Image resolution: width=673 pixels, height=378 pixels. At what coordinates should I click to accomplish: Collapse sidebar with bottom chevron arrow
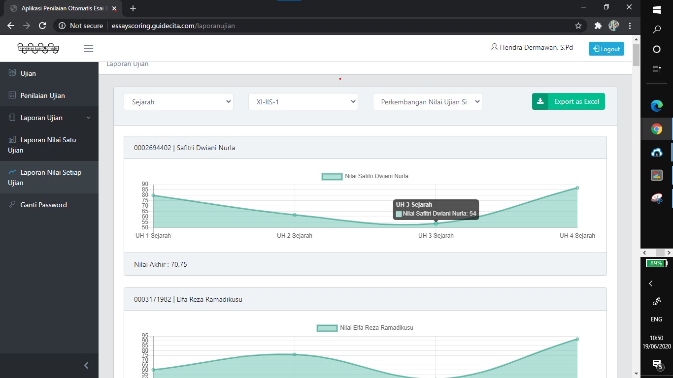[x=86, y=365]
